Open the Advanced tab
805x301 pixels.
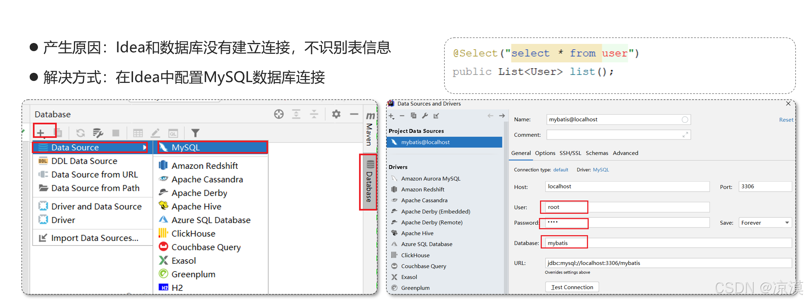(625, 153)
